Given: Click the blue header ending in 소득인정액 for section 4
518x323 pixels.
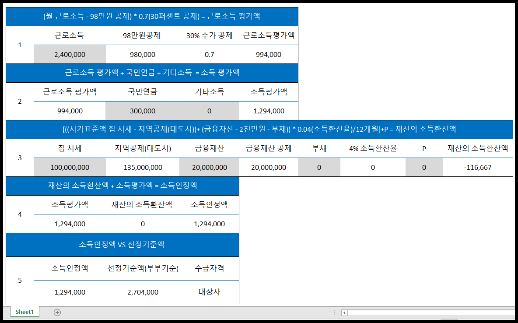Looking at the screenshot, I should 122,186.
